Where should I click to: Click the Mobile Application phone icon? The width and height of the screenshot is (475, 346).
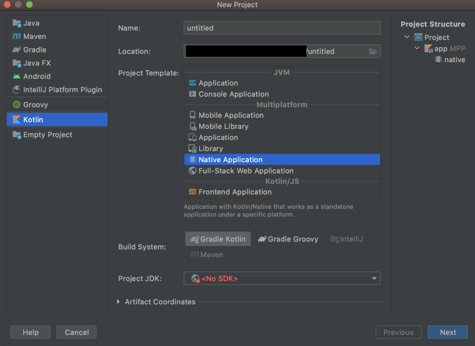click(193, 115)
